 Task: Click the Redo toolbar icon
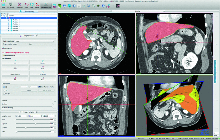[32, 5]
